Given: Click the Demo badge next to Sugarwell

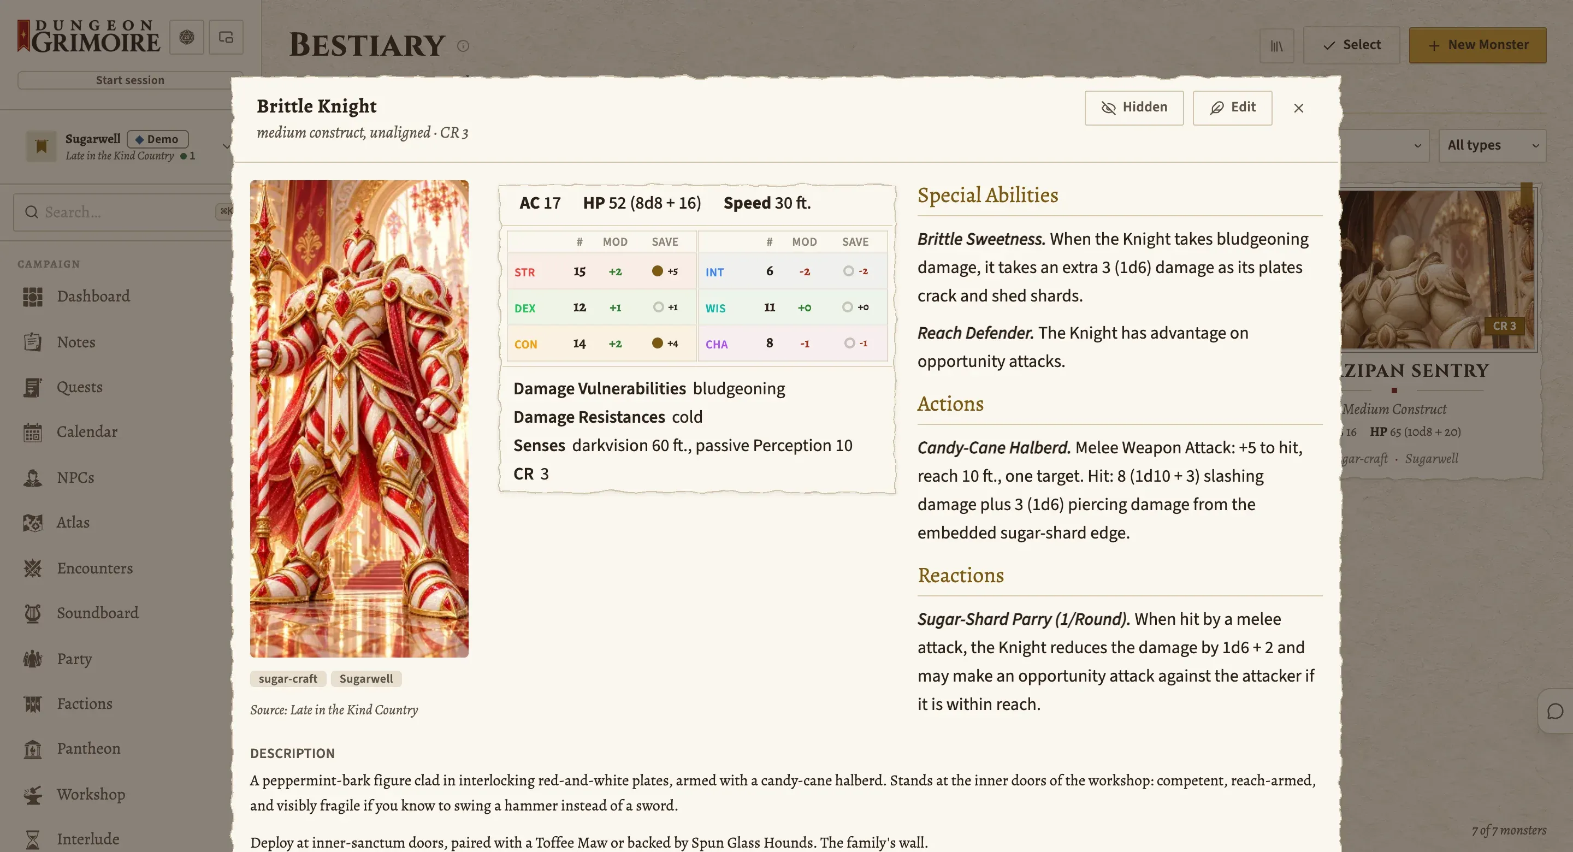Looking at the screenshot, I should (x=157, y=139).
